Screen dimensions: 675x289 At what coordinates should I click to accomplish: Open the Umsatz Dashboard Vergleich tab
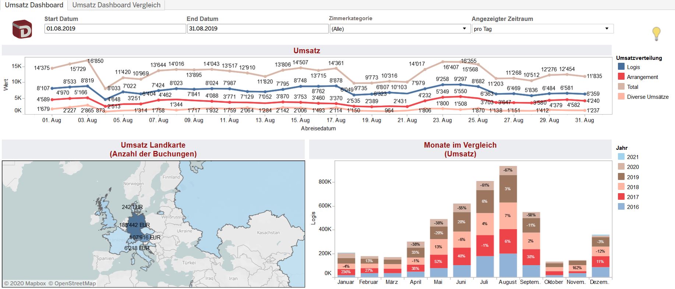[x=116, y=5]
